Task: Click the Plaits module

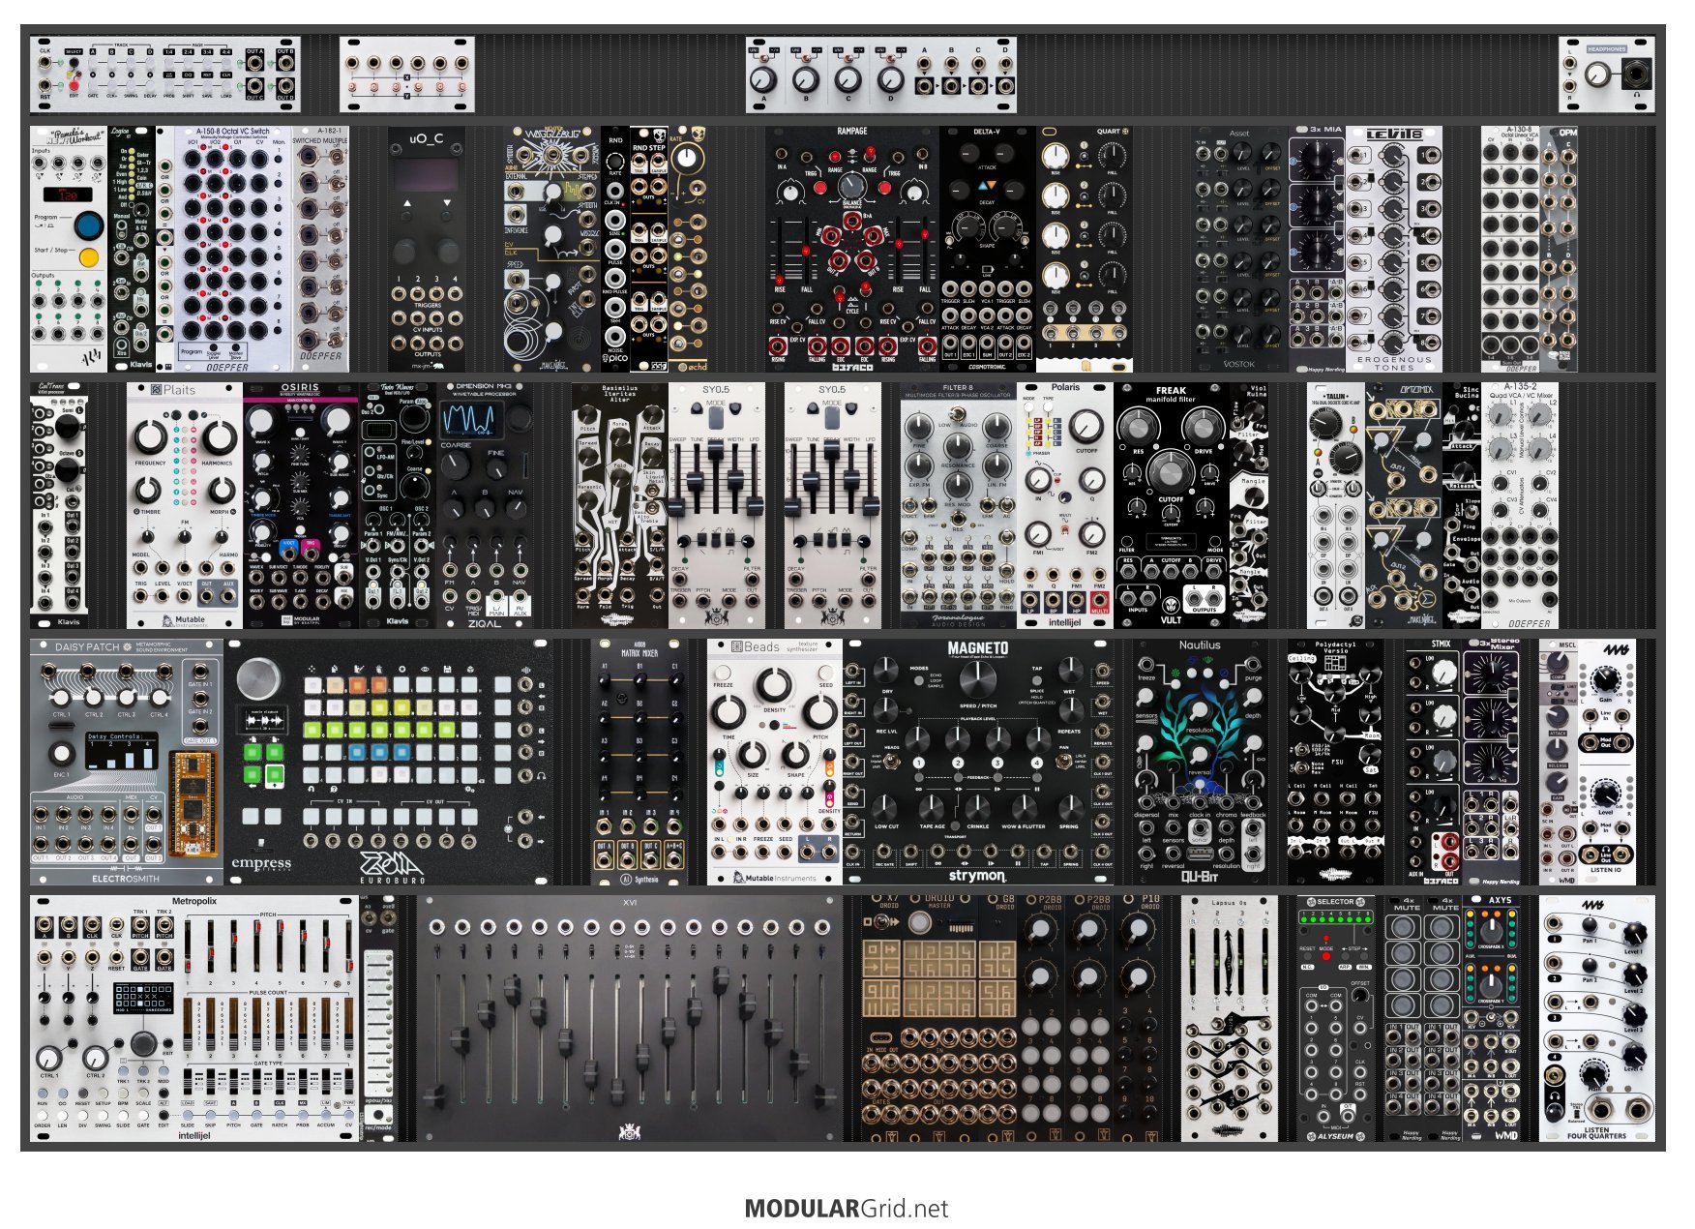Action: (184, 505)
